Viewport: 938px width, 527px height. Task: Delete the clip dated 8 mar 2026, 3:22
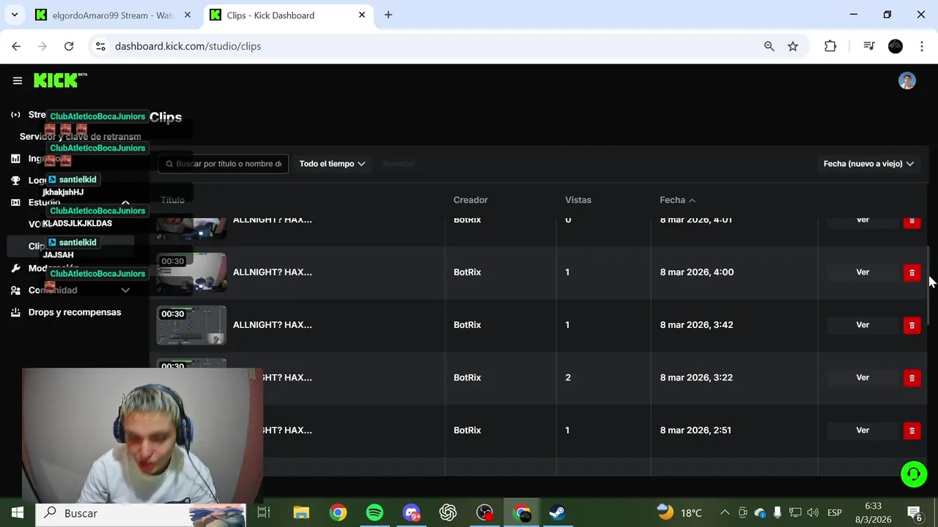912,378
